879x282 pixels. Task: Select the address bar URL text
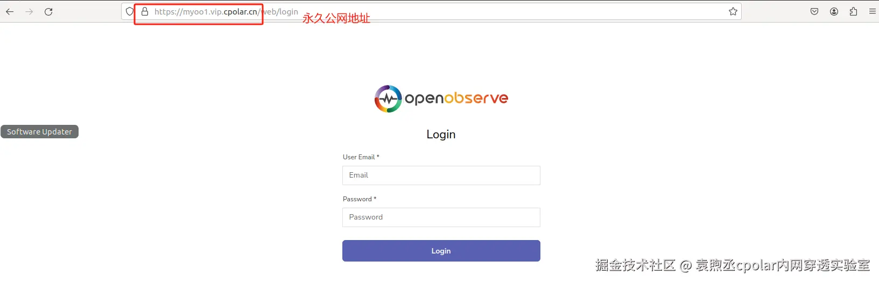(226, 12)
